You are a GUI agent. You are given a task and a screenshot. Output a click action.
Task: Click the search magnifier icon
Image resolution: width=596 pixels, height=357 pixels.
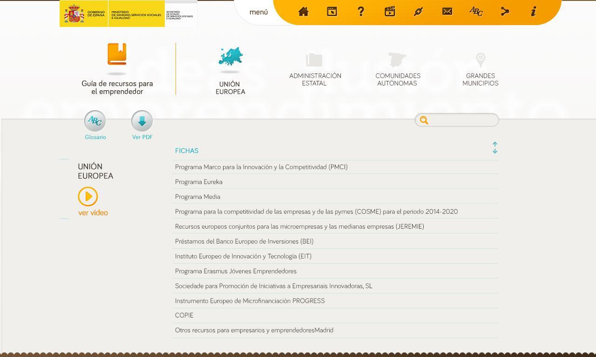(x=424, y=120)
